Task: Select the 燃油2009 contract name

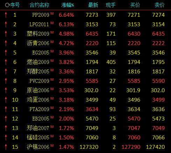Action: (38, 62)
